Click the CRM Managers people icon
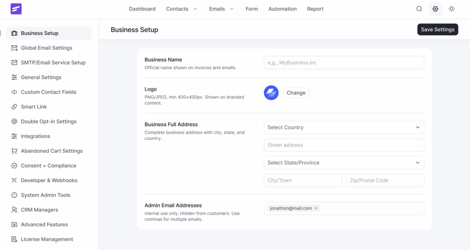 pos(14,210)
